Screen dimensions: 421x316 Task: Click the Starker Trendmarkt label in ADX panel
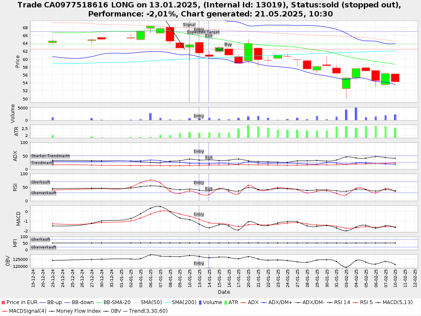(x=50, y=156)
